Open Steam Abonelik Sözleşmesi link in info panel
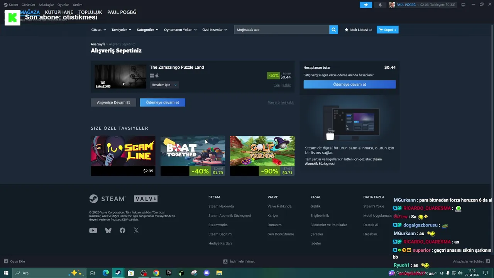 (343, 161)
